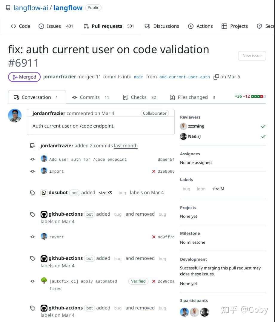
Task: Click the copy branch name icon
Action: click(216, 77)
